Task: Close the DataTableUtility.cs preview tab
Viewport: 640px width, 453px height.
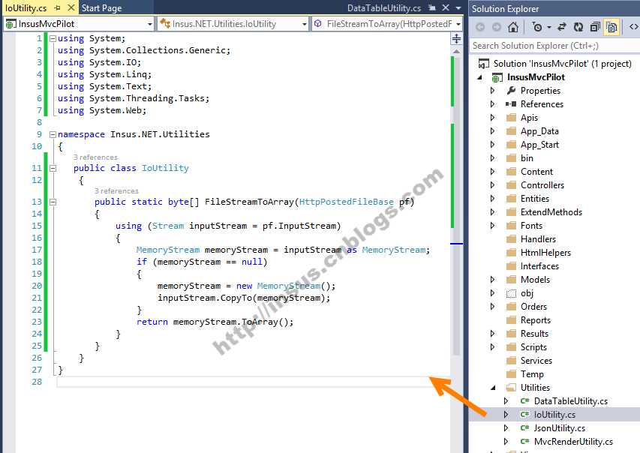Action: [x=446, y=7]
